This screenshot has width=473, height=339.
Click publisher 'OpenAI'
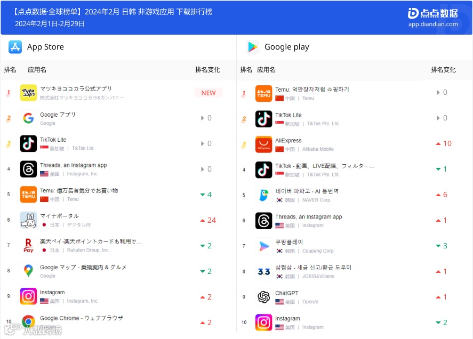point(310,302)
